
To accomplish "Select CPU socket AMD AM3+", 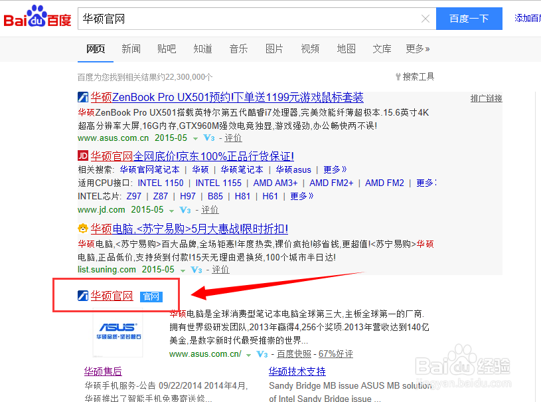I will coord(275,183).
